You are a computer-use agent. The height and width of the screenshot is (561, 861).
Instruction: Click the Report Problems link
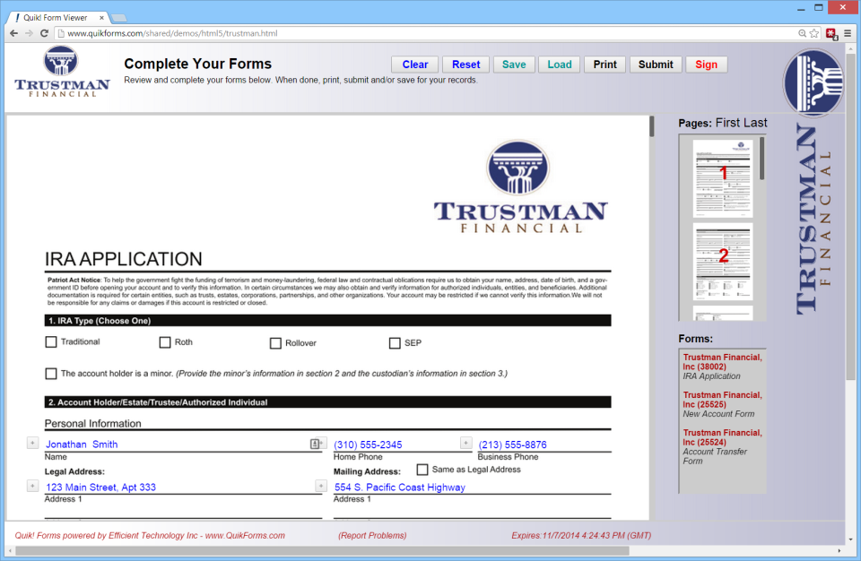tap(372, 535)
